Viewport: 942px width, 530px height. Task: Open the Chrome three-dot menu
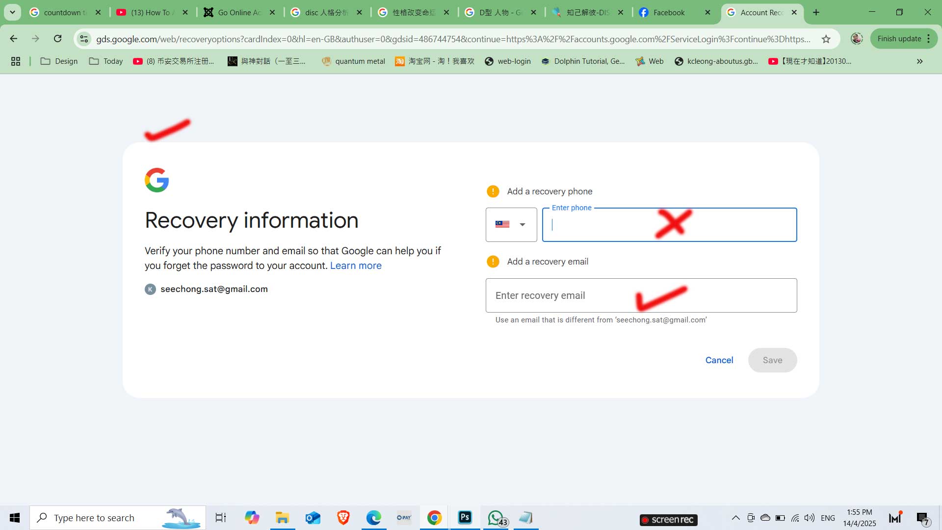929,39
